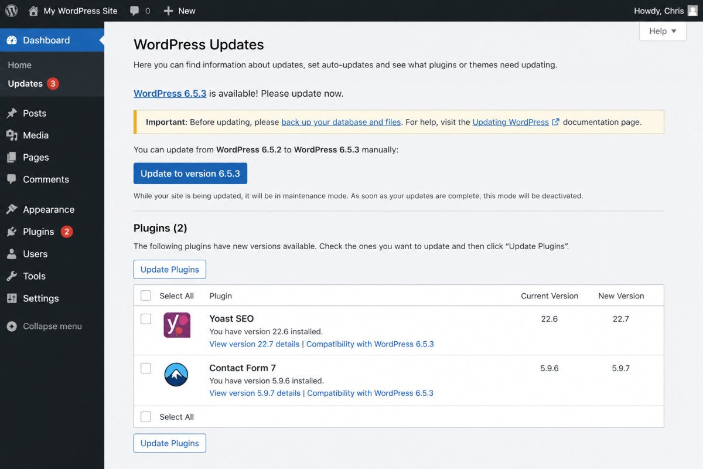Check the bottom Select All checkbox
The width and height of the screenshot is (703, 469).
click(x=146, y=417)
